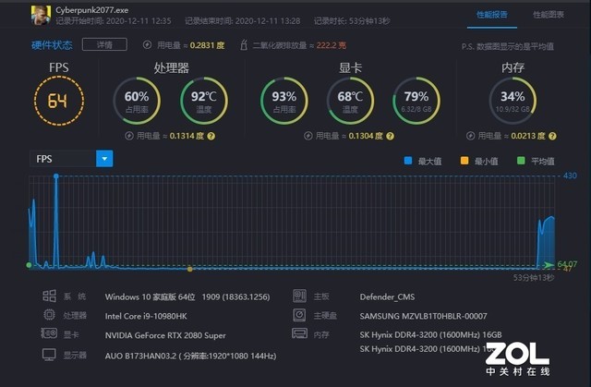591x387 pixels.
Task: Click the SAMSUNG MZVLB1T0HBLR-00007 text
Action: 423,316
